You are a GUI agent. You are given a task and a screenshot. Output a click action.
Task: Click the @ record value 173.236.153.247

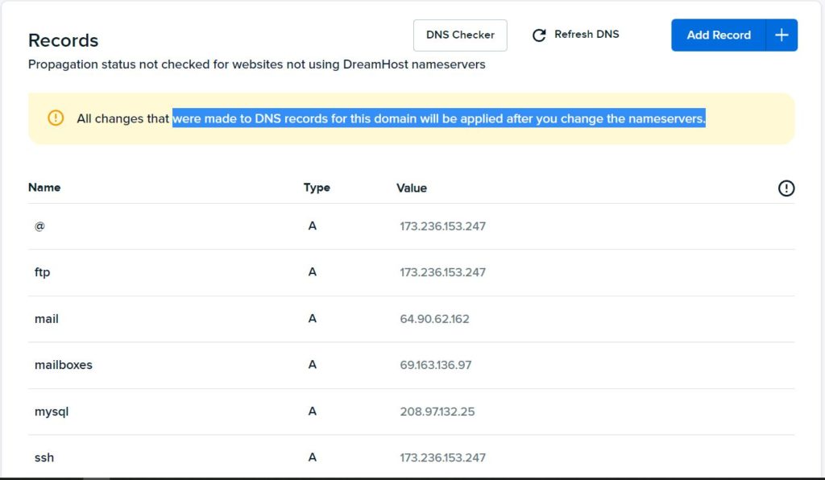(442, 226)
